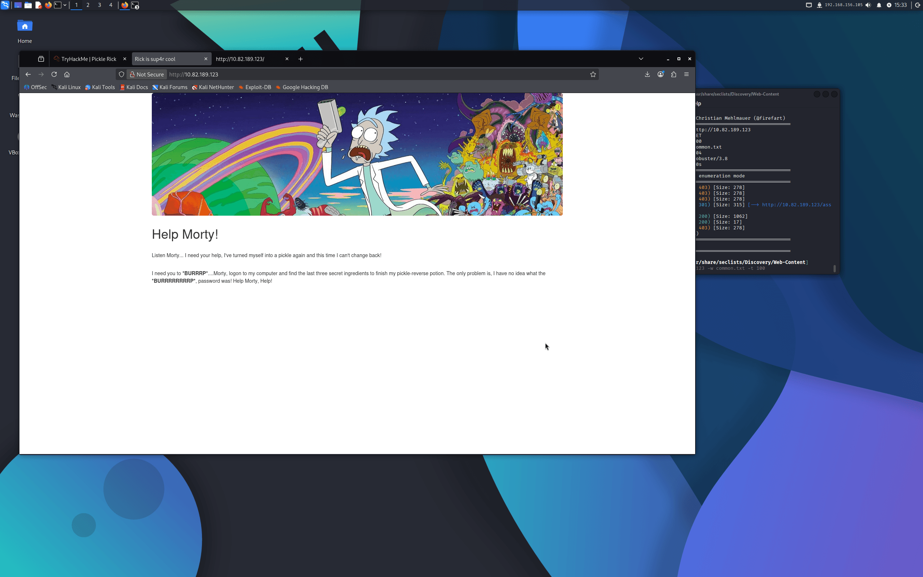
Task: Bookmark this page with the star
Action: [x=593, y=74]
